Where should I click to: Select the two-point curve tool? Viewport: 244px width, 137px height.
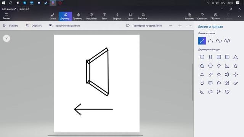210,41
